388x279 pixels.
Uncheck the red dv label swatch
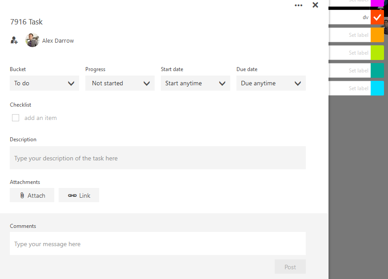377,17
